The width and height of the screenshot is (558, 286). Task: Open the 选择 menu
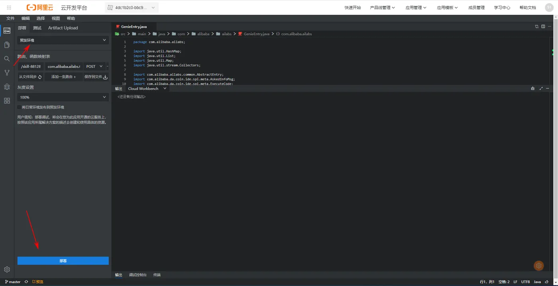coord(41,18)
